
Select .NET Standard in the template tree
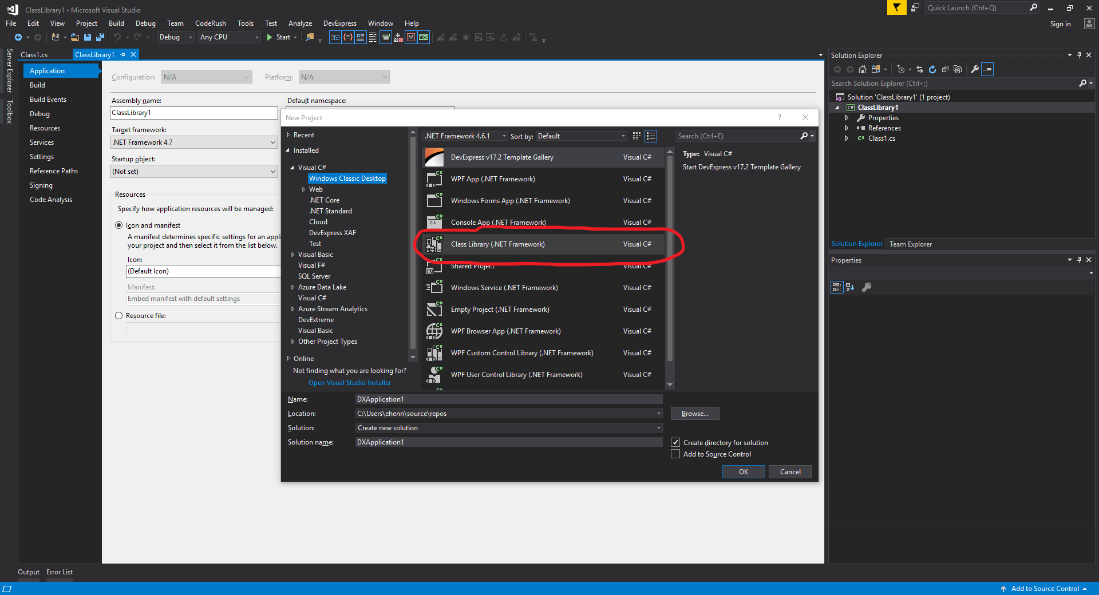(331, 211)
